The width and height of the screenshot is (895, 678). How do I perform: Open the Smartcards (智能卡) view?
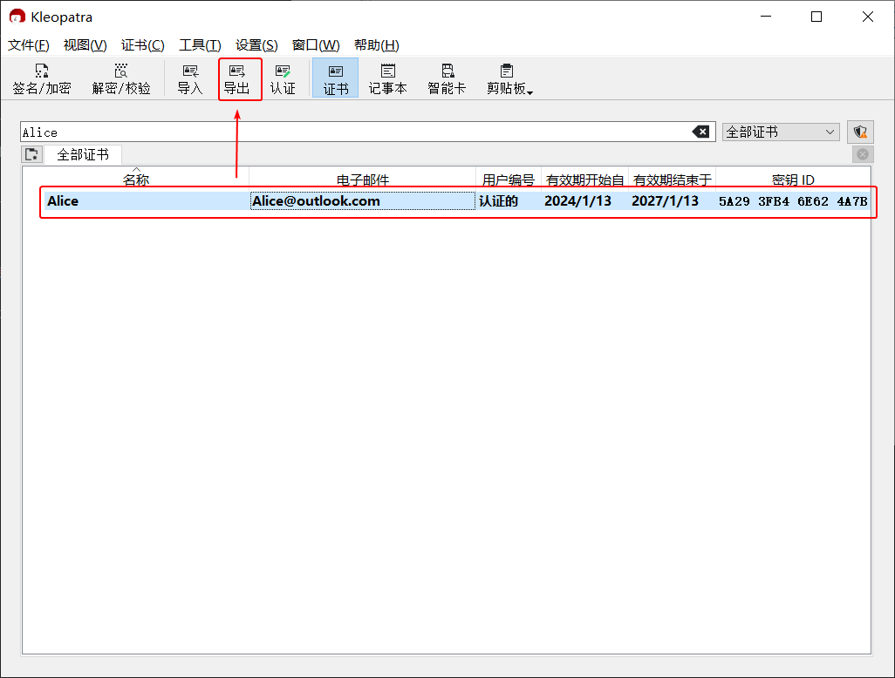[x=447, y=78]
